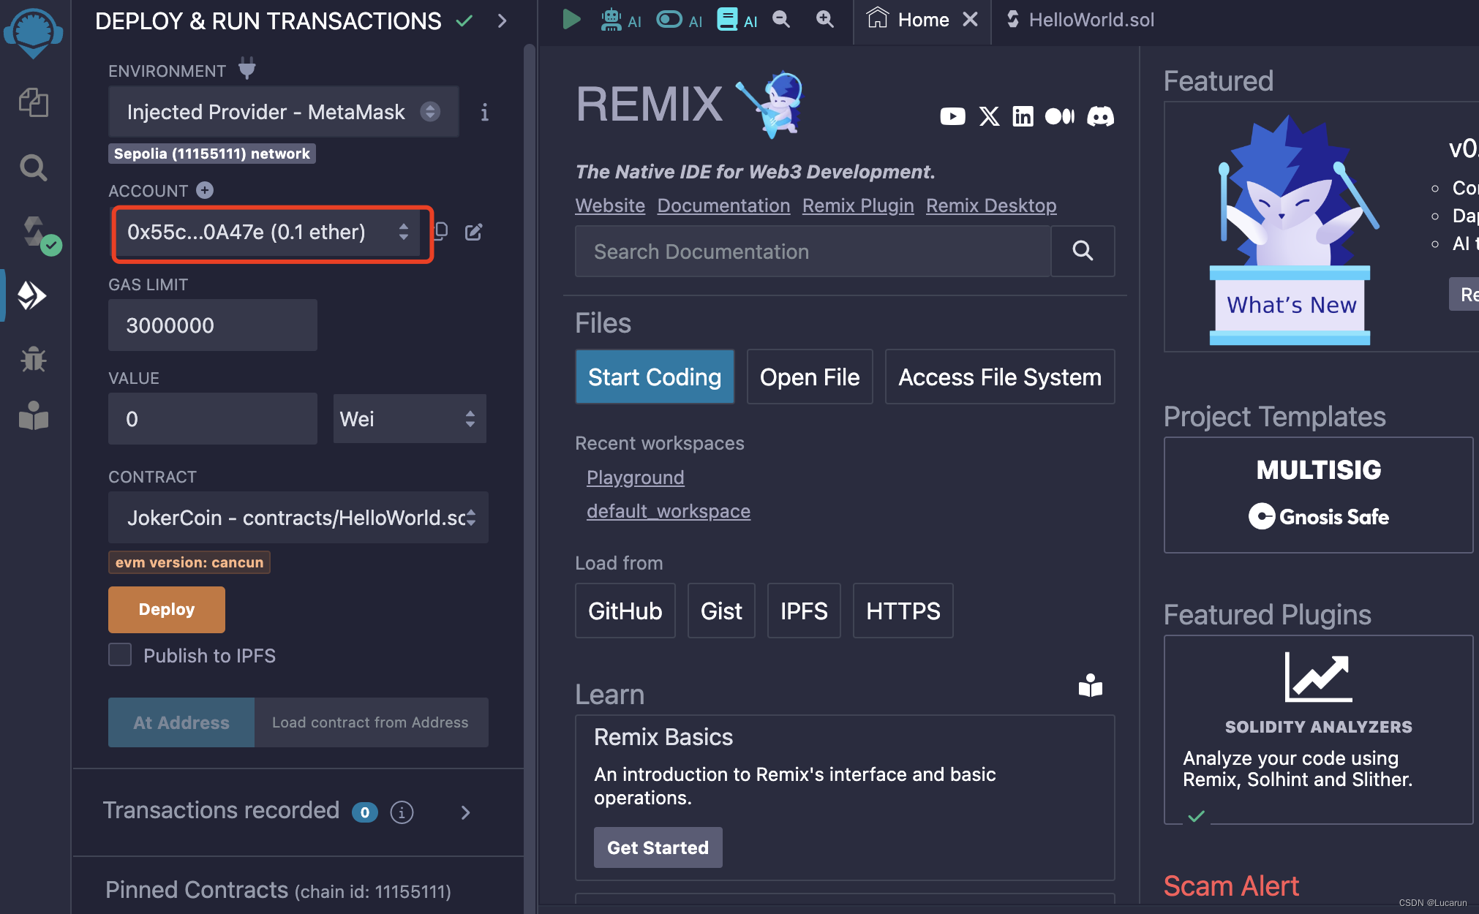Open Remix Medium icon
This screenshot has height=914, width=1479.
1060,116
